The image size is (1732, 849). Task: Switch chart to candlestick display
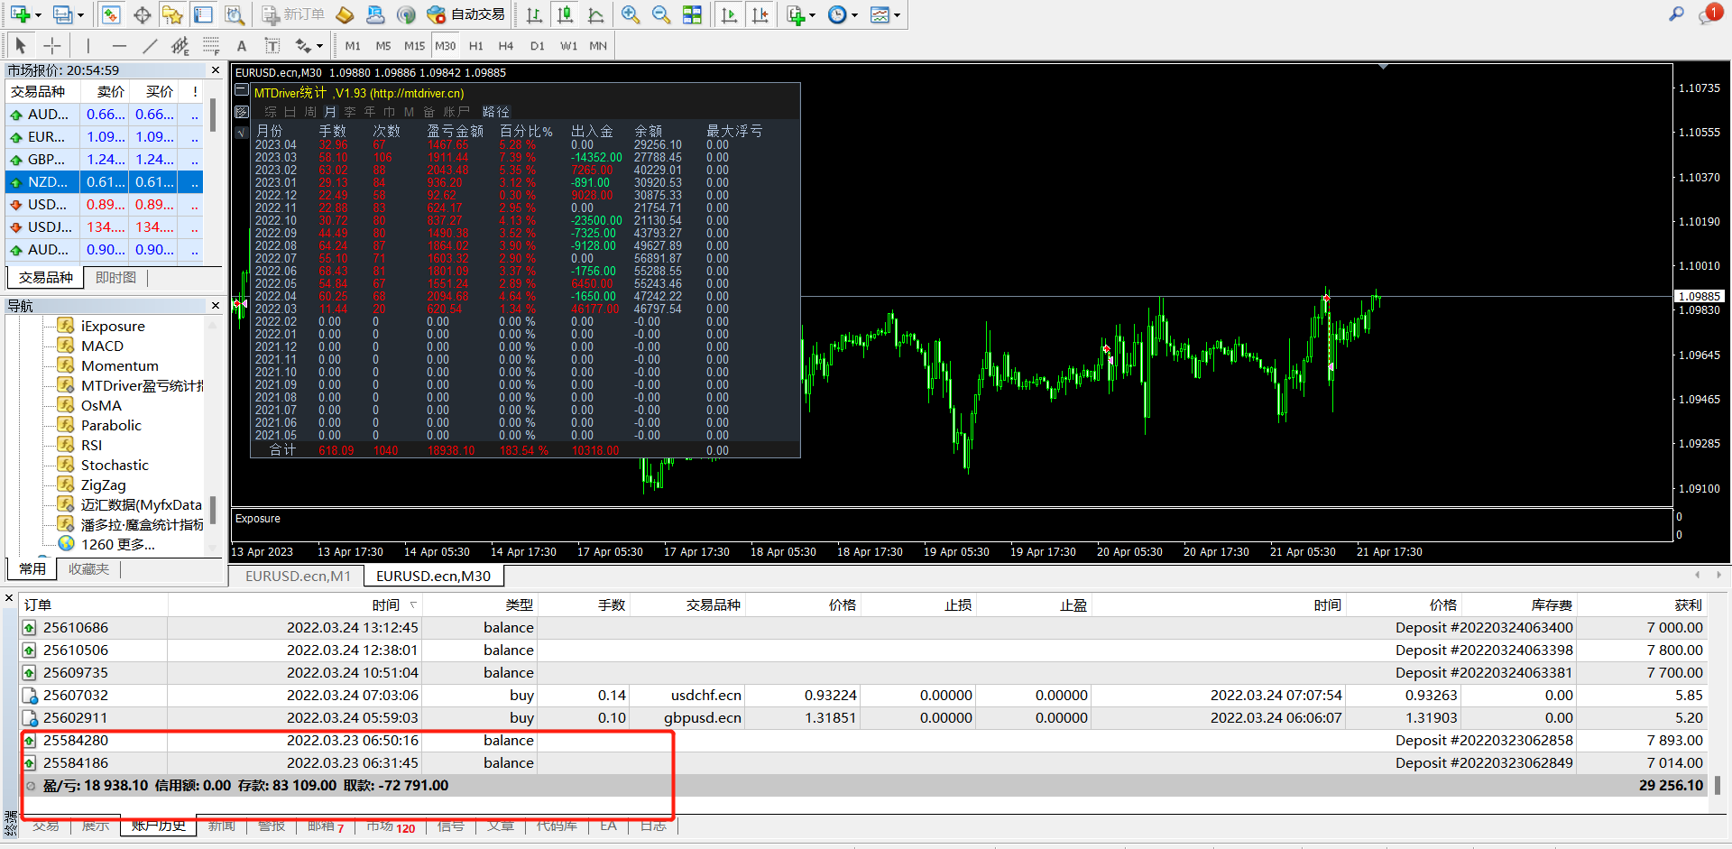click(x=565, y=15)
